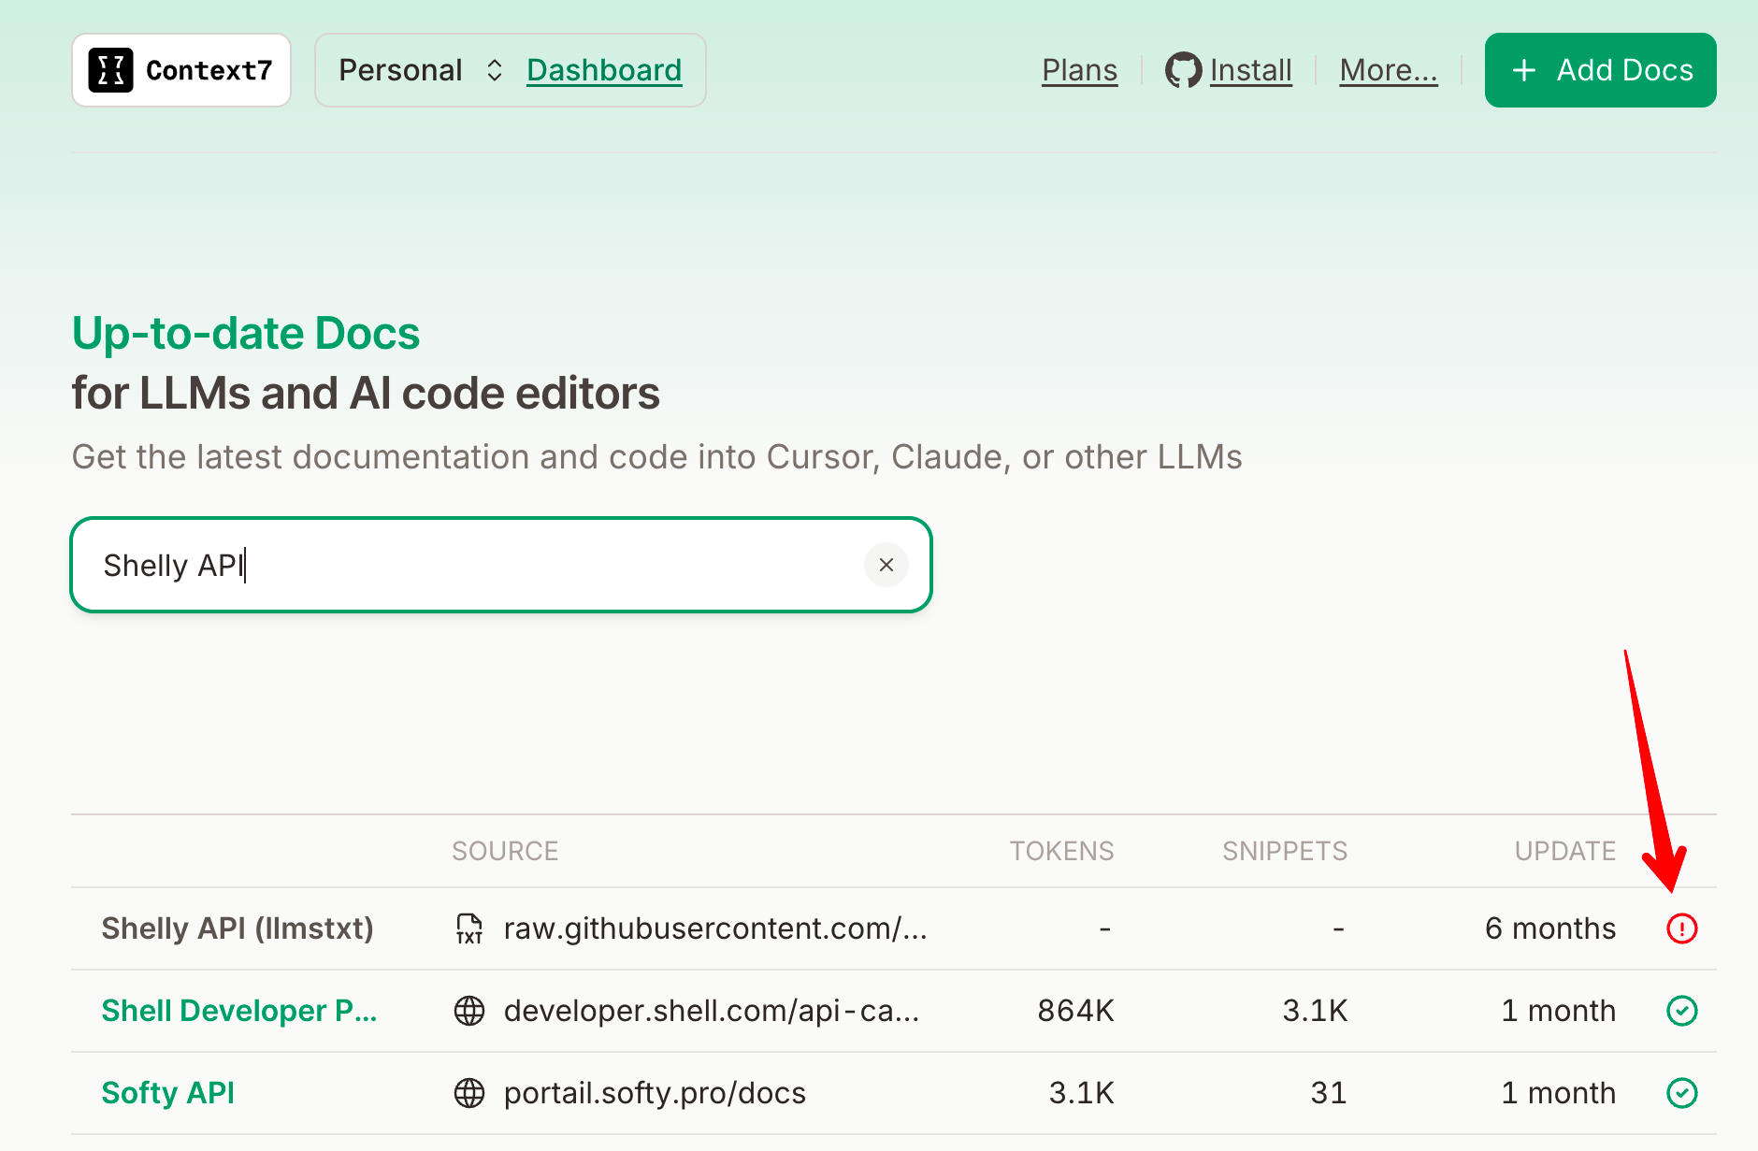Click the raw.githubusercontent.com source link
Image resolution: width=1758 pixels, height=1151 pixels.
pyautogui.click(x=715, y=928)
